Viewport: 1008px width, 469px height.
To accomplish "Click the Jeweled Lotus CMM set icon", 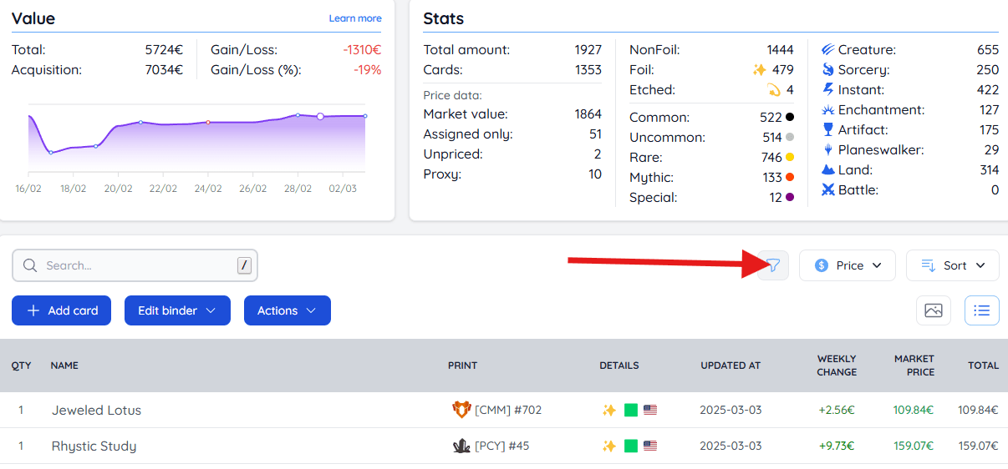I will 461,410.
